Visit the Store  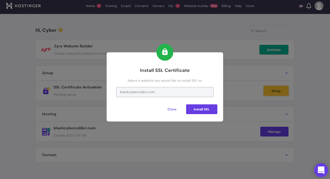pos(250,6)
